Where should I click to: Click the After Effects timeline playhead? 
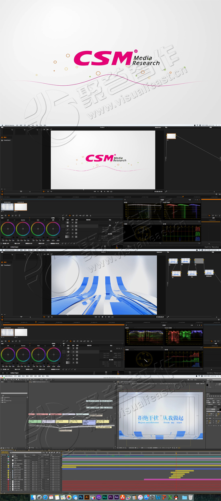(x=176, y=454)
